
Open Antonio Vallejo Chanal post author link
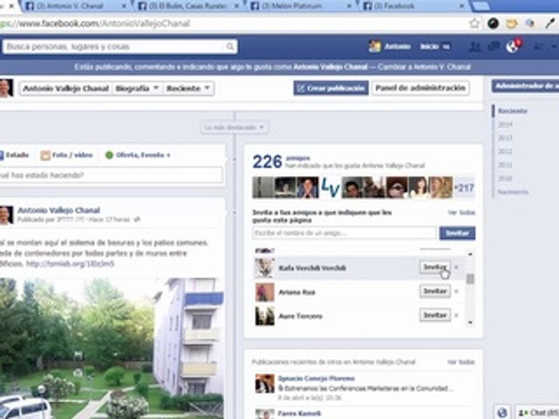tap(58, 210)
